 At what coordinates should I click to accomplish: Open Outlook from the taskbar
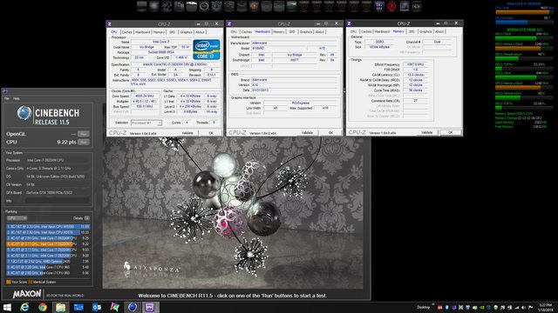click(97, 307)
